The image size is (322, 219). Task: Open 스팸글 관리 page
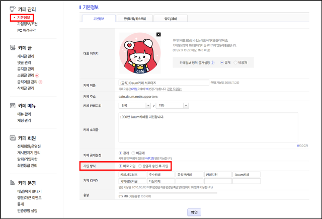pyautogui.click(x=26, y=76)
